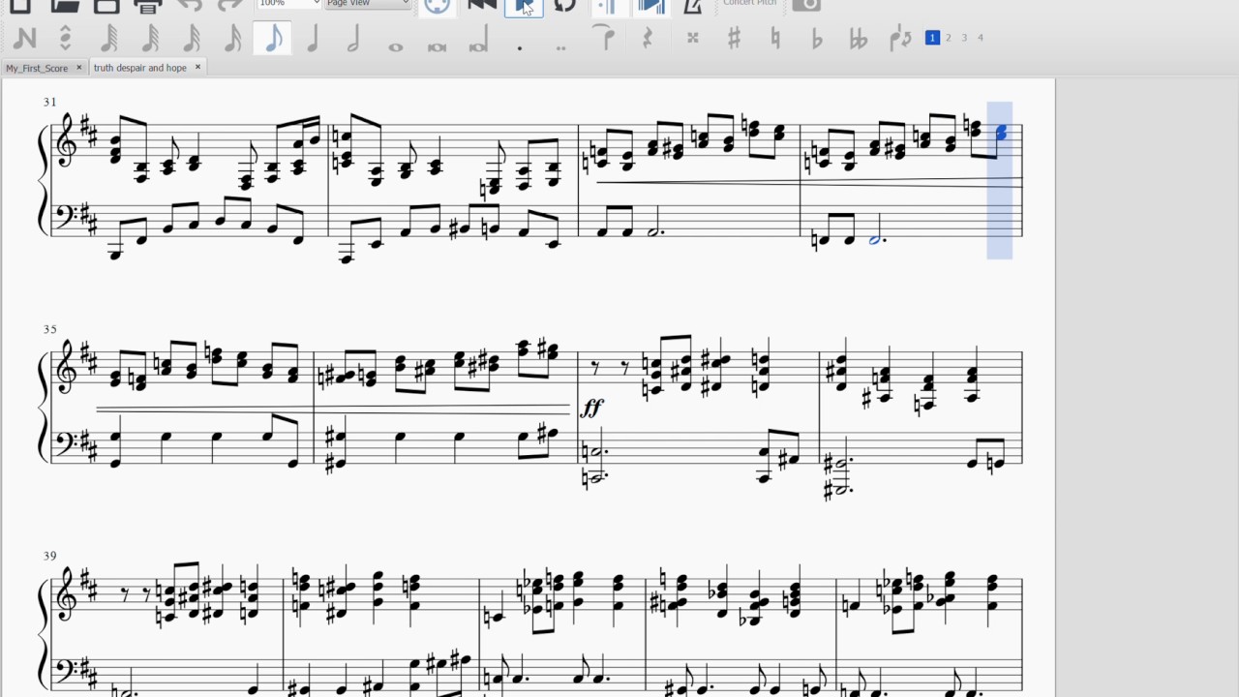This screenshot has width=1239, height=697.
Task: Click measure number 31
Action: [x=49, y=102]
